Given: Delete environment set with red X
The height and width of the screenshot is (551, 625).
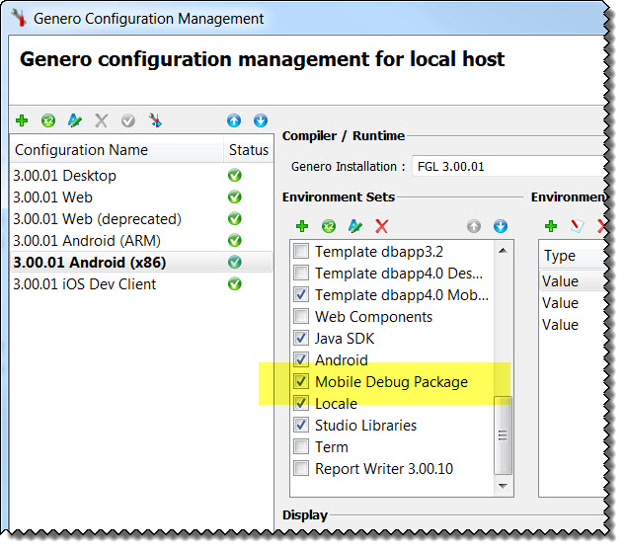Looking at the screenshot, I should 382,226.
